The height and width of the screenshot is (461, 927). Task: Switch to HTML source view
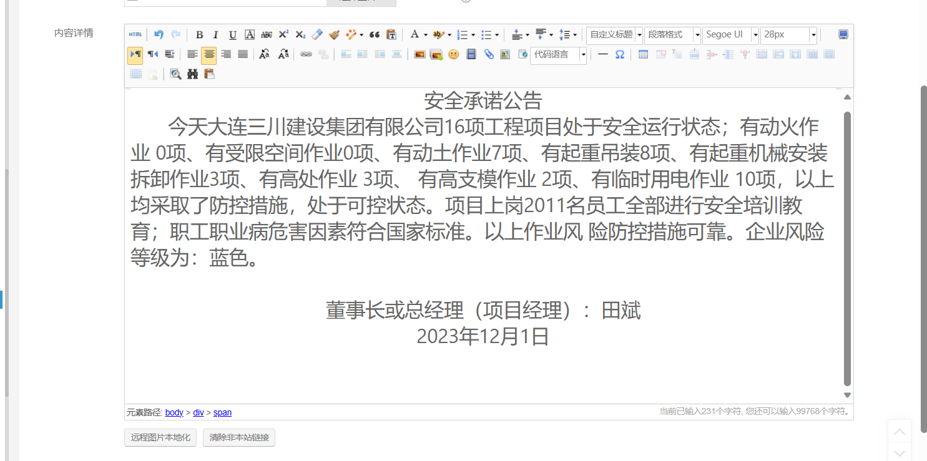click(x=135, y=35)
